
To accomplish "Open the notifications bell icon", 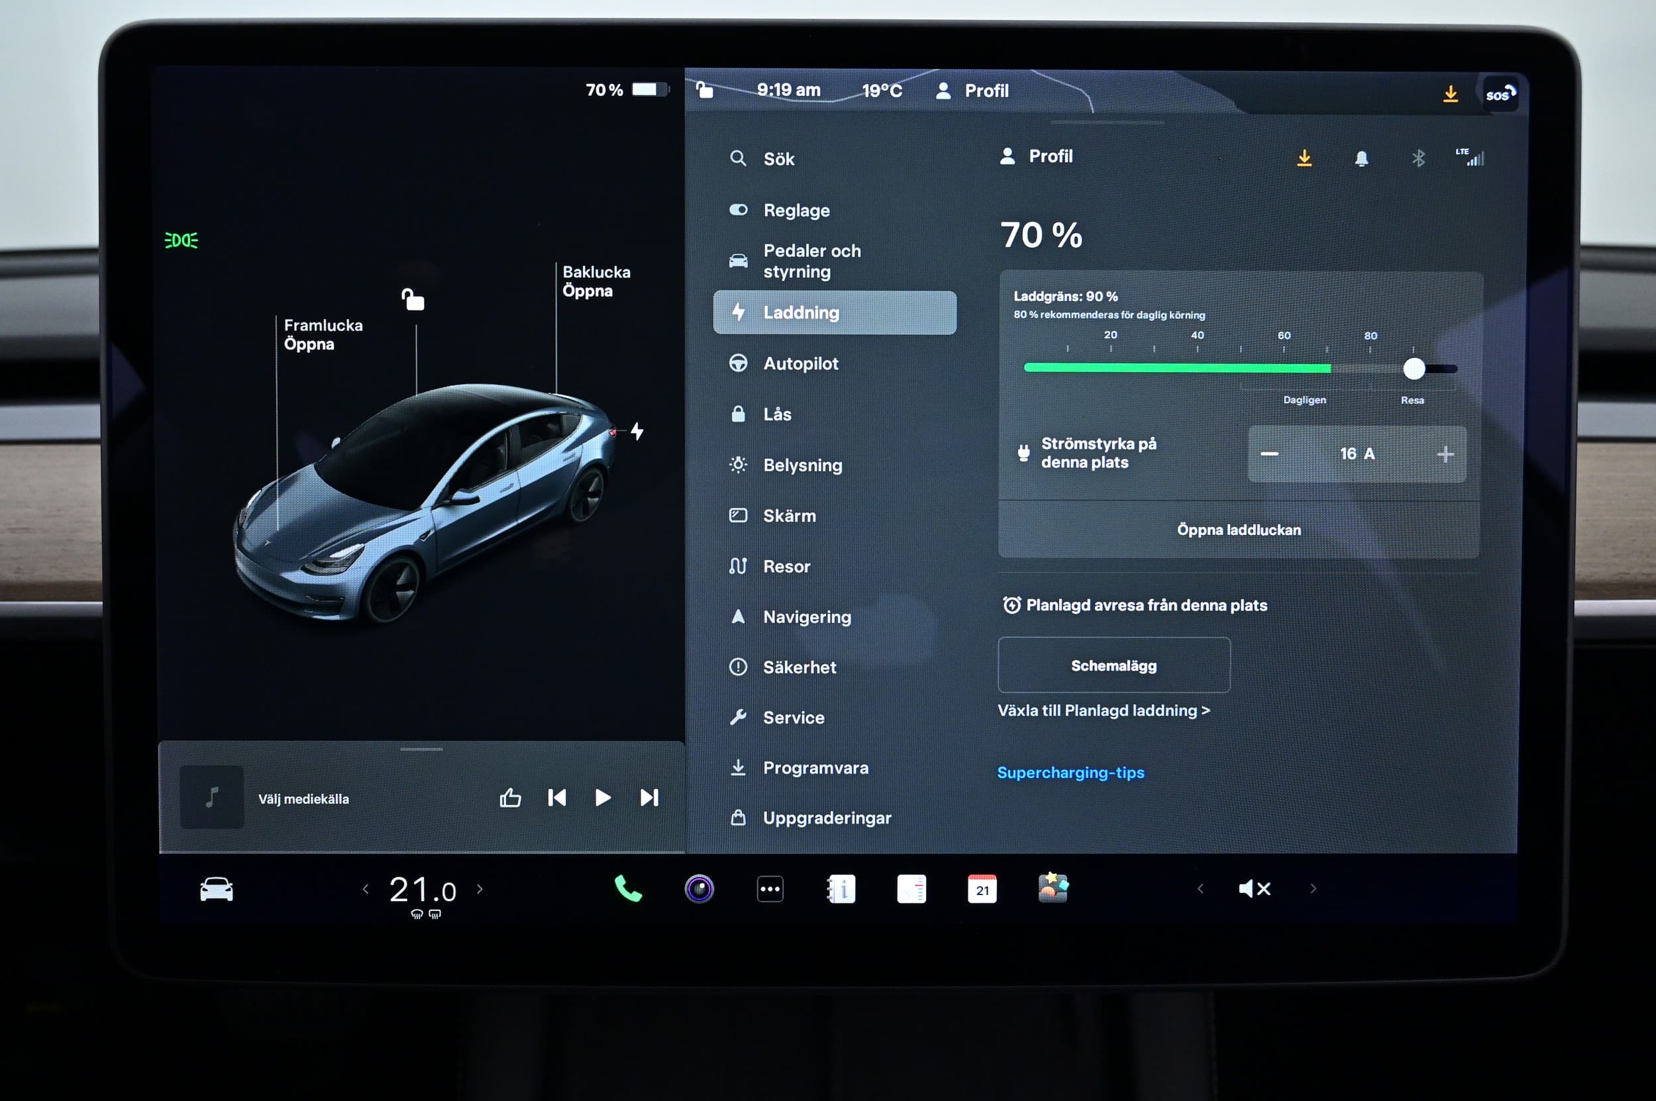I will [1361, 159].
